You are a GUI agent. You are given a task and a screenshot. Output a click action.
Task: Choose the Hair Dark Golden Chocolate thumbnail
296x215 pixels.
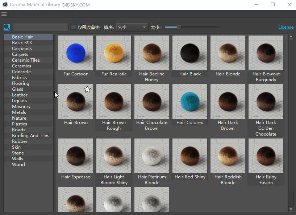tap(266, 102)
